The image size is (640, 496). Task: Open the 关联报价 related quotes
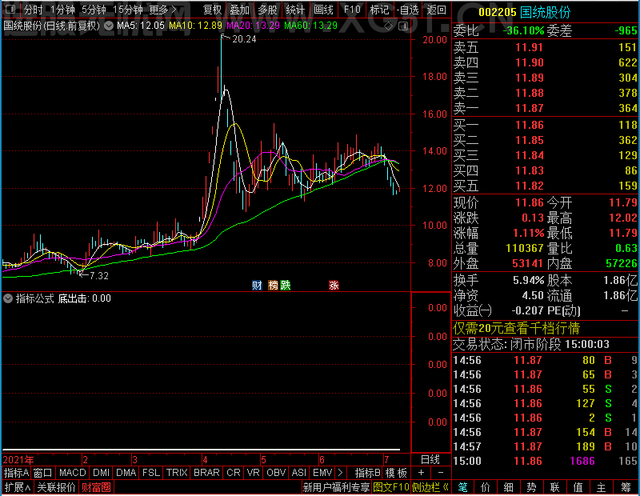point(56,487)
